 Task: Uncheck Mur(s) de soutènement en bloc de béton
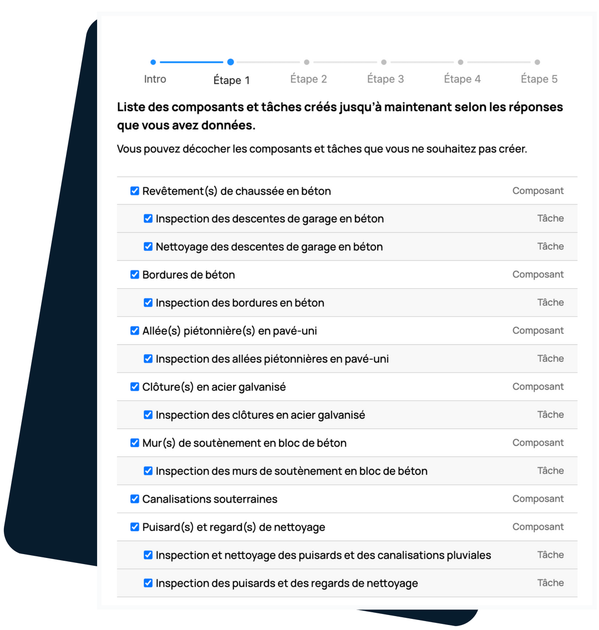tap(134, 443)
